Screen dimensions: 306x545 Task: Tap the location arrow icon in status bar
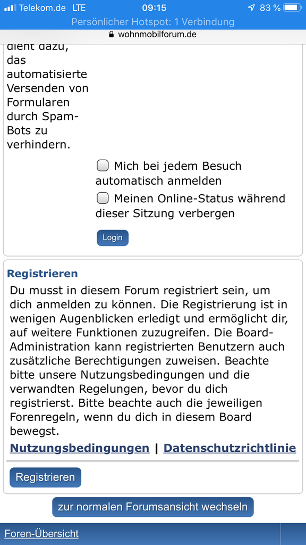pyautogui.click(x=252, y=7)
